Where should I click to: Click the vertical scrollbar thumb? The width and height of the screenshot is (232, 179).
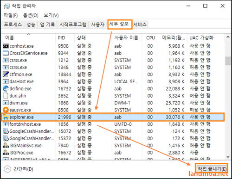[x=228, y=61]
